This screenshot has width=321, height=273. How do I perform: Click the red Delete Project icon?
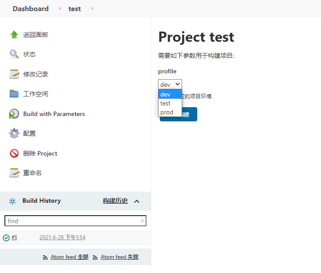coord(14,153)
